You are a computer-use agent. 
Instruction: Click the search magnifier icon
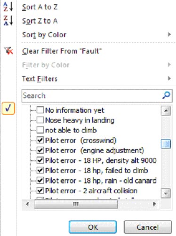tap(166, 95)
